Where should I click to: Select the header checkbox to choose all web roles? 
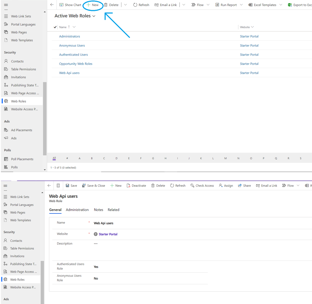tap(55, 27)
